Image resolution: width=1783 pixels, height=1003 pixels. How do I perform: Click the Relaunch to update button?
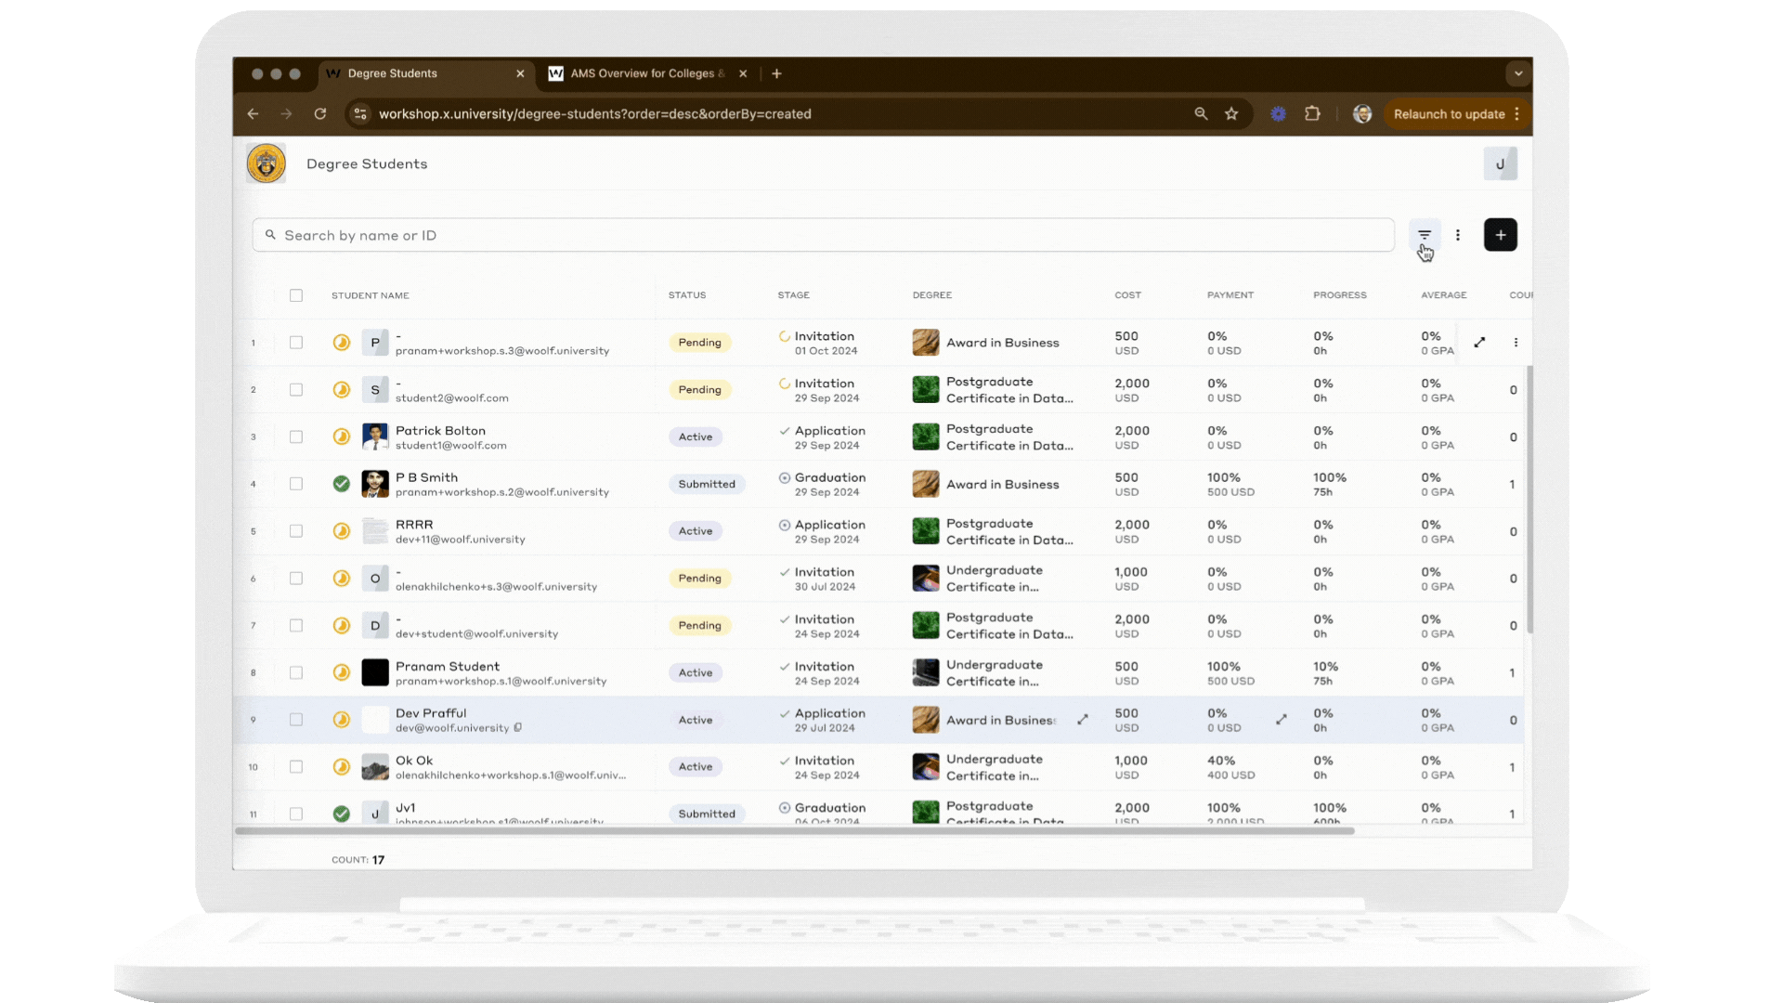[x=1450, y=113]
